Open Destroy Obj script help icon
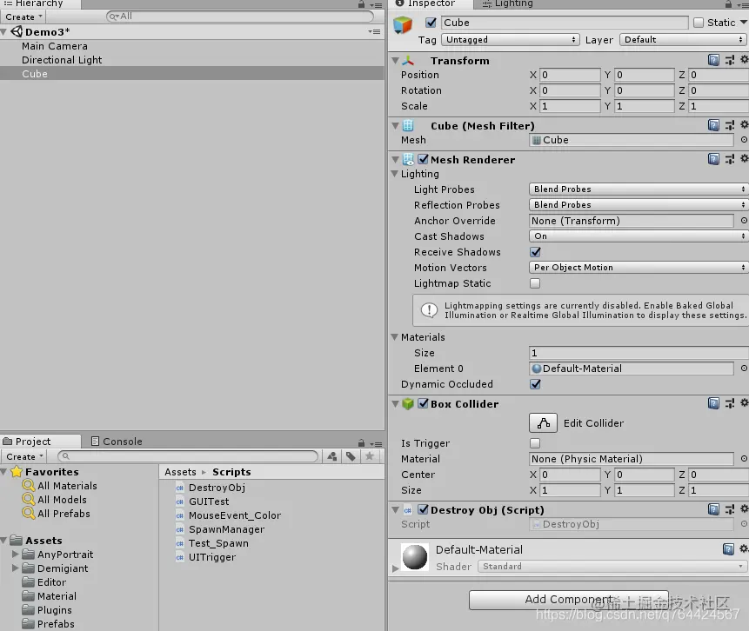This screenshot has width=749, height=631. coord(713,509)
